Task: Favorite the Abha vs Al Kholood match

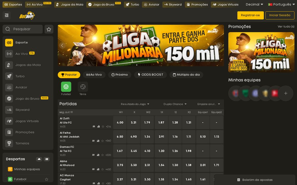Action: click(102, 169)
